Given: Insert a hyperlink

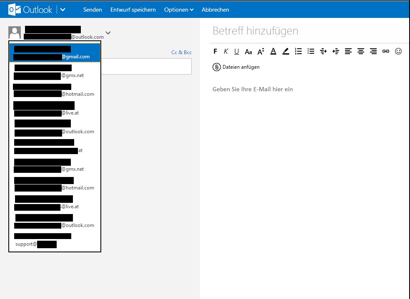Looking at the screenshot, I should 386,51.
